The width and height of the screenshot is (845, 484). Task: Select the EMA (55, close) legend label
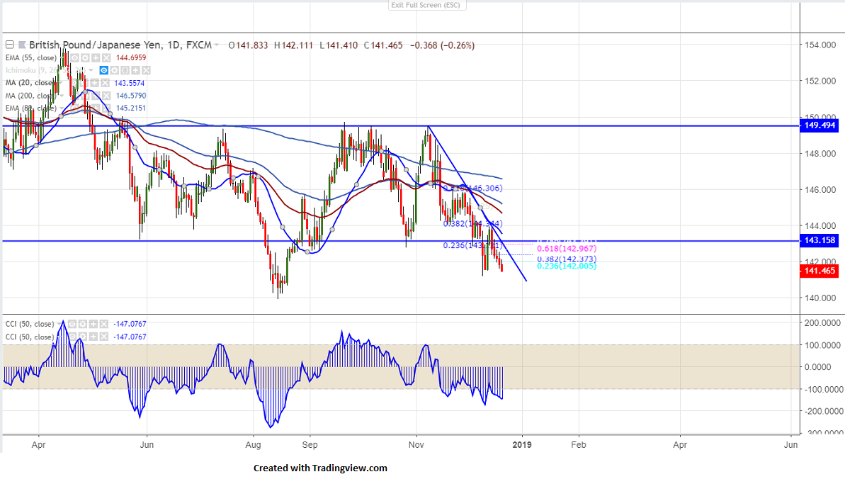pyautogui.click(x=30, y=57)
